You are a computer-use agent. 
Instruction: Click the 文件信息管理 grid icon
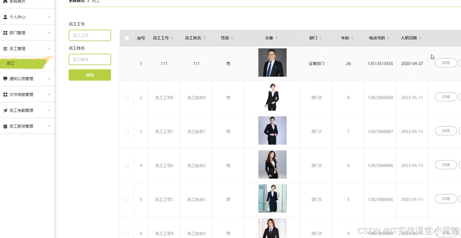[5, 95]
